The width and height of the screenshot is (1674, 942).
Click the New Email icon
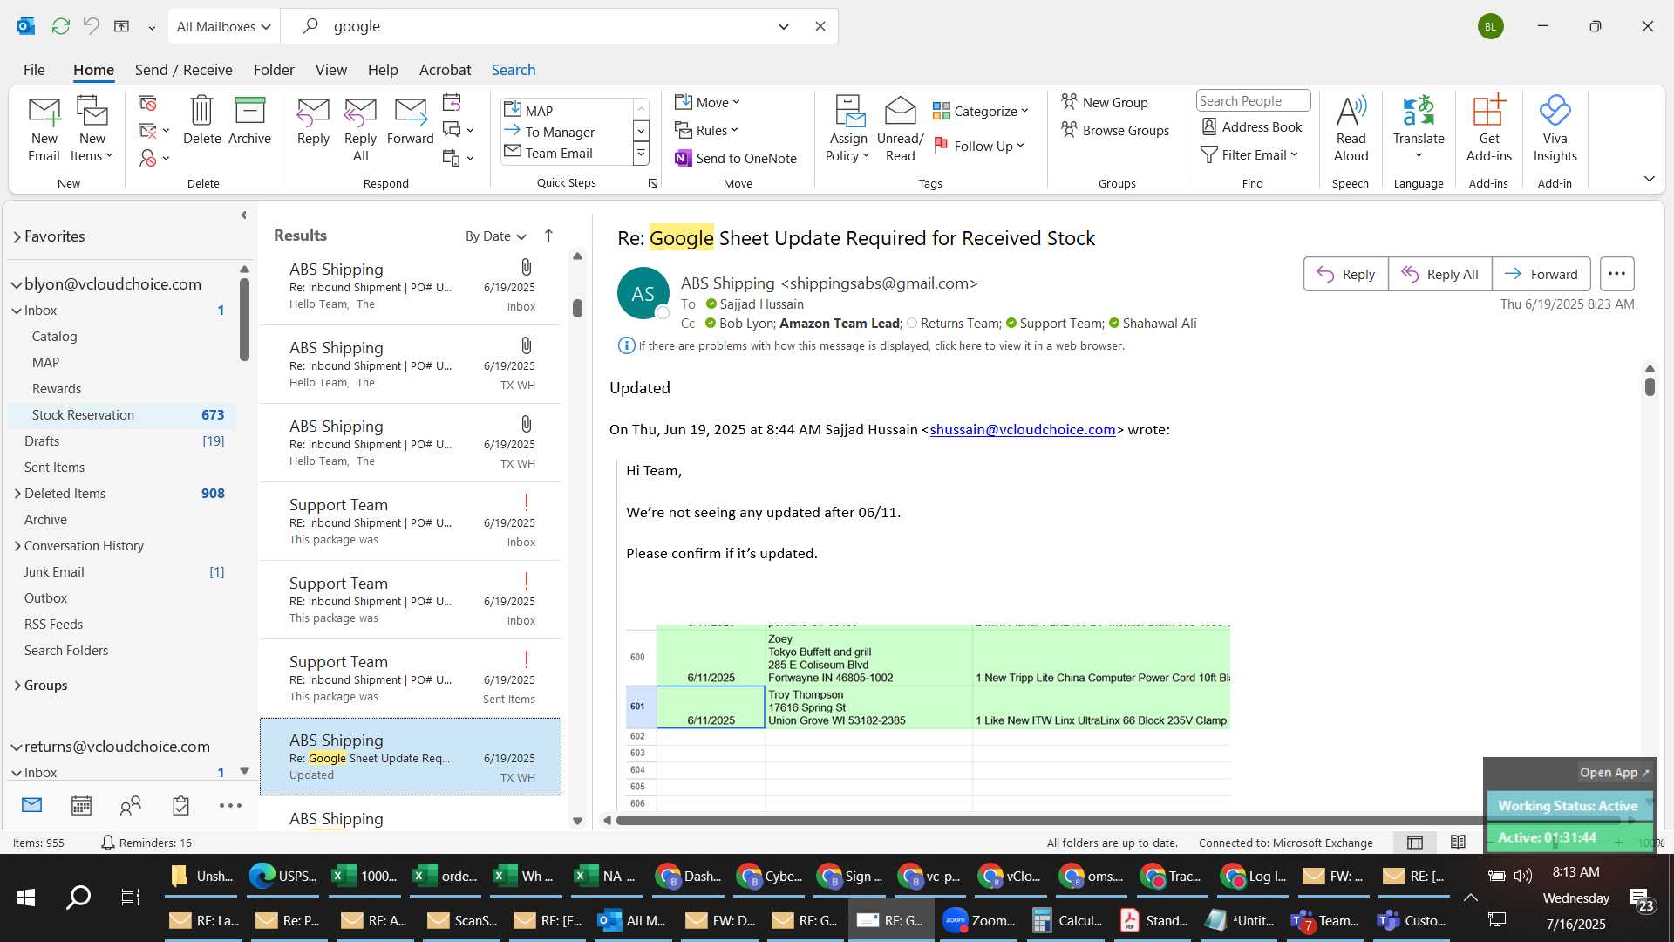(44, 129)
